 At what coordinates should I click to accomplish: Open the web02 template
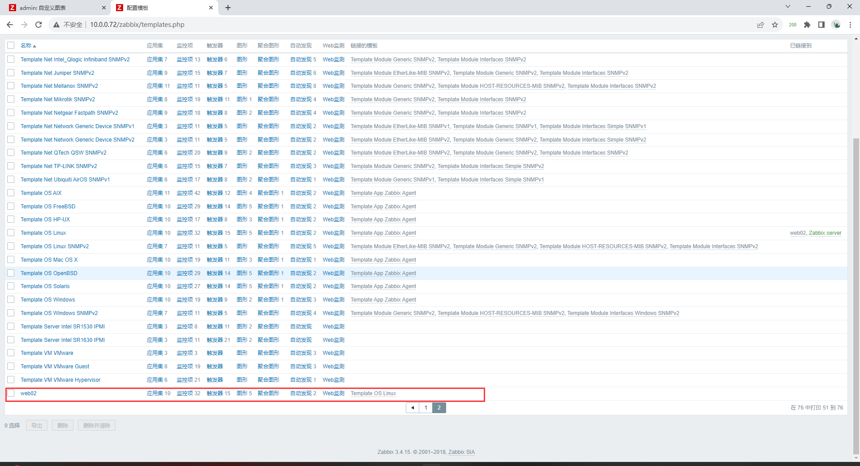29,393
